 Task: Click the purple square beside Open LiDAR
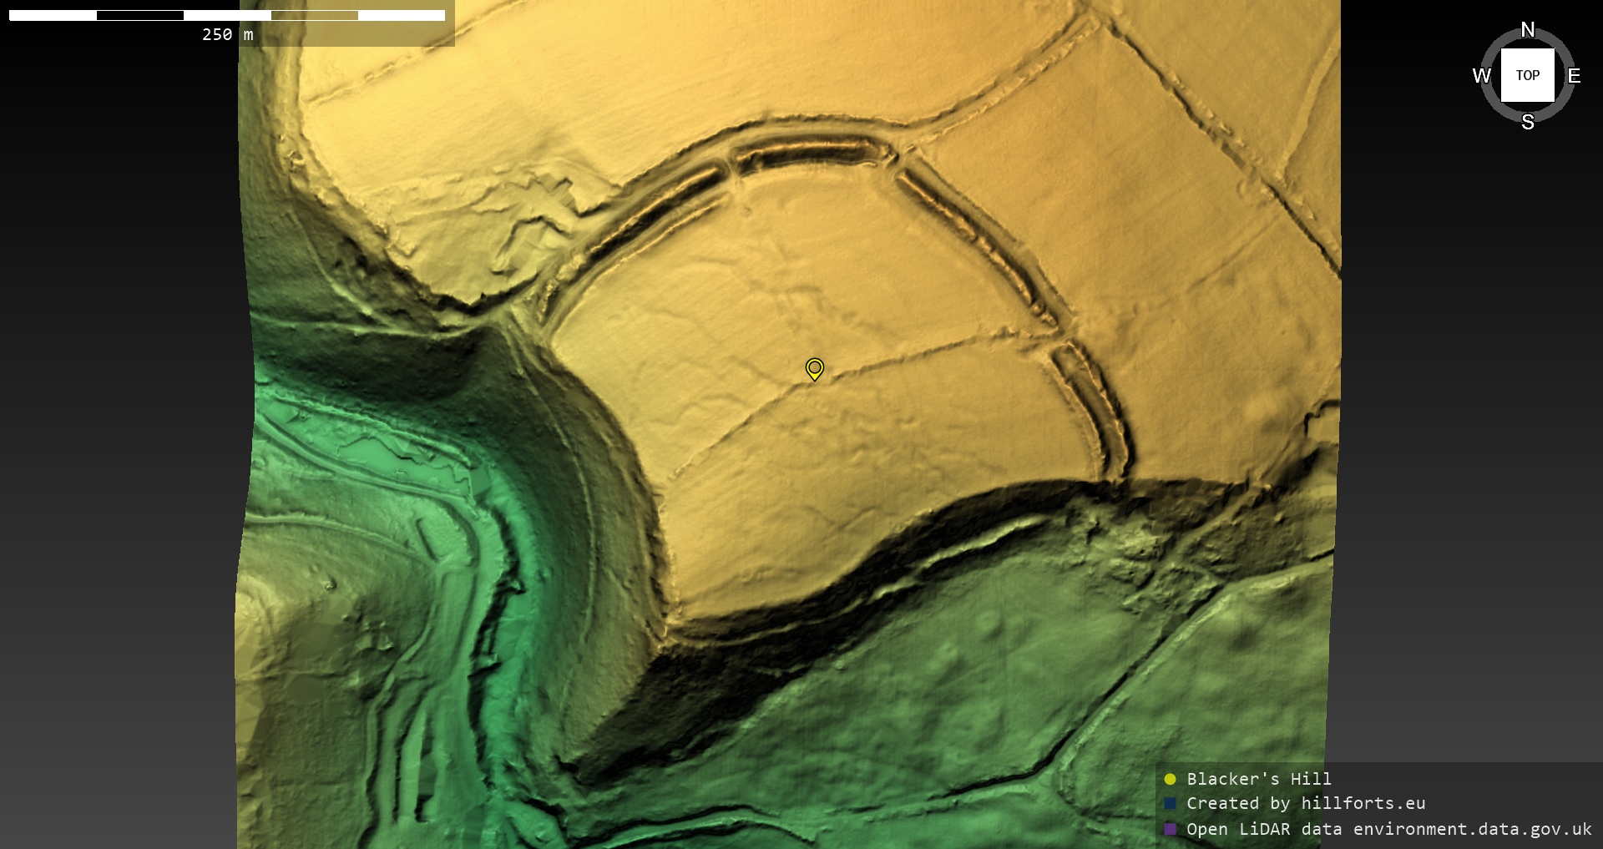pyautogui.click(x=1170, y=829)
